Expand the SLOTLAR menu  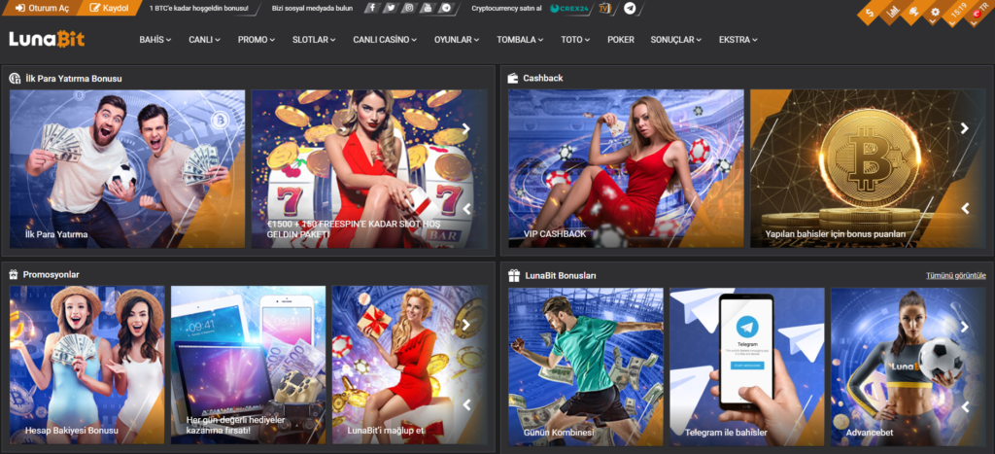(314, 39)
